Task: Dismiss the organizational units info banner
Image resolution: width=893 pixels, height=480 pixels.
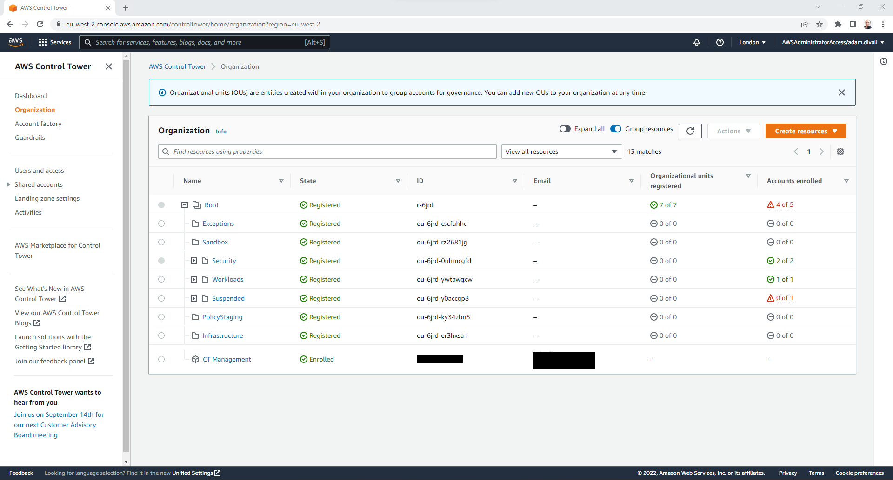Action: [x=842, y=92]
